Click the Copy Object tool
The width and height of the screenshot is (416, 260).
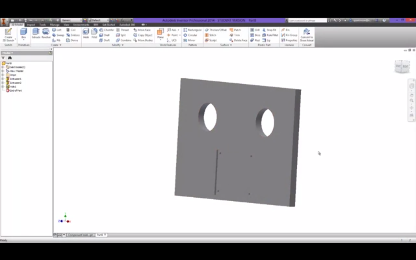point(143,35)
